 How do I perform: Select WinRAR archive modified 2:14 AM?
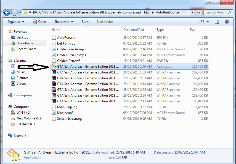point(129,84)
